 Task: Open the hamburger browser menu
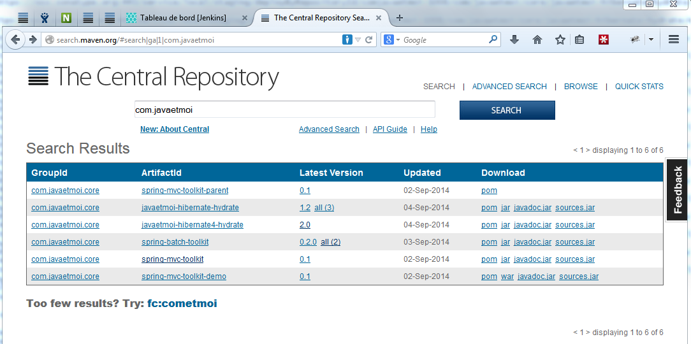point(673,39)
